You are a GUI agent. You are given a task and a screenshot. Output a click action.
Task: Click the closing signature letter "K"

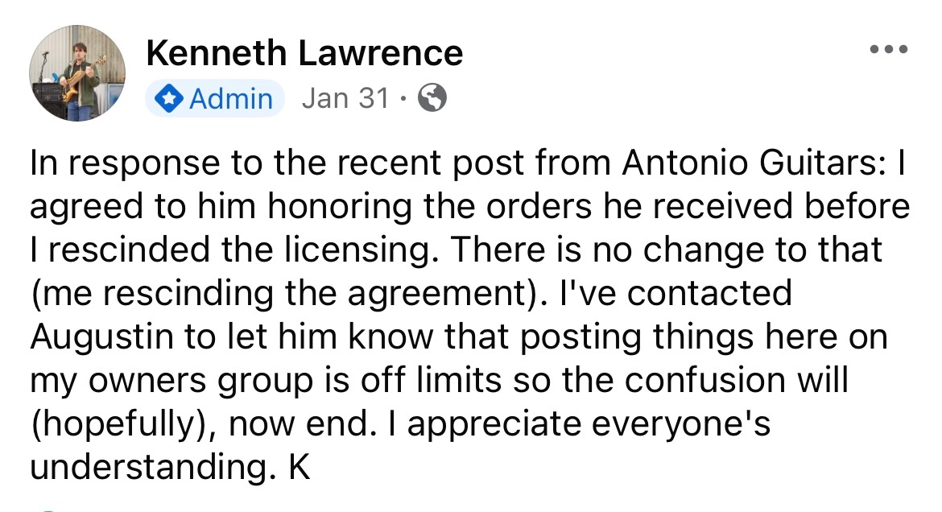point(299,466)
